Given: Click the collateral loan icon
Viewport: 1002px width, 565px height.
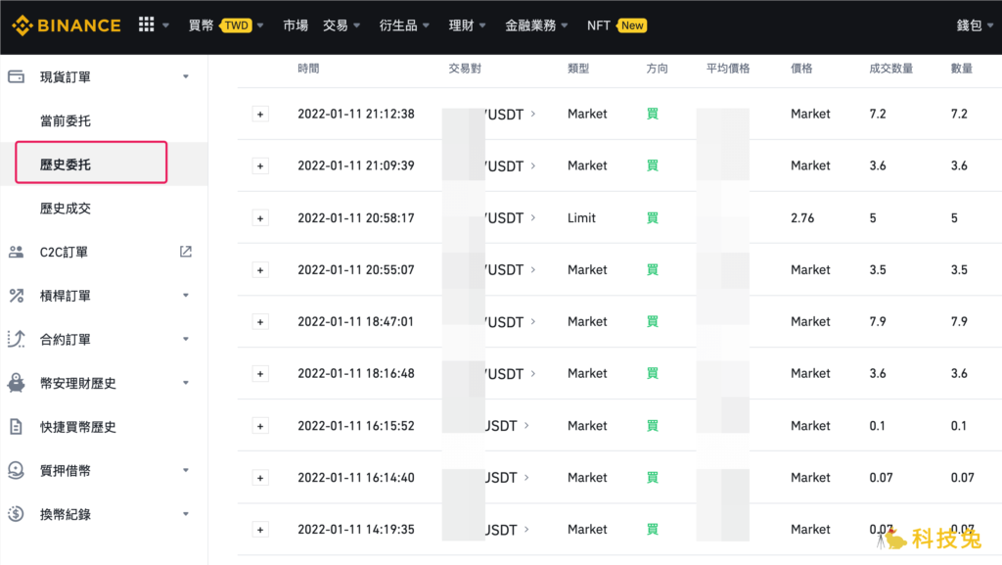Looking at the screenshot, I should point(16,470).
